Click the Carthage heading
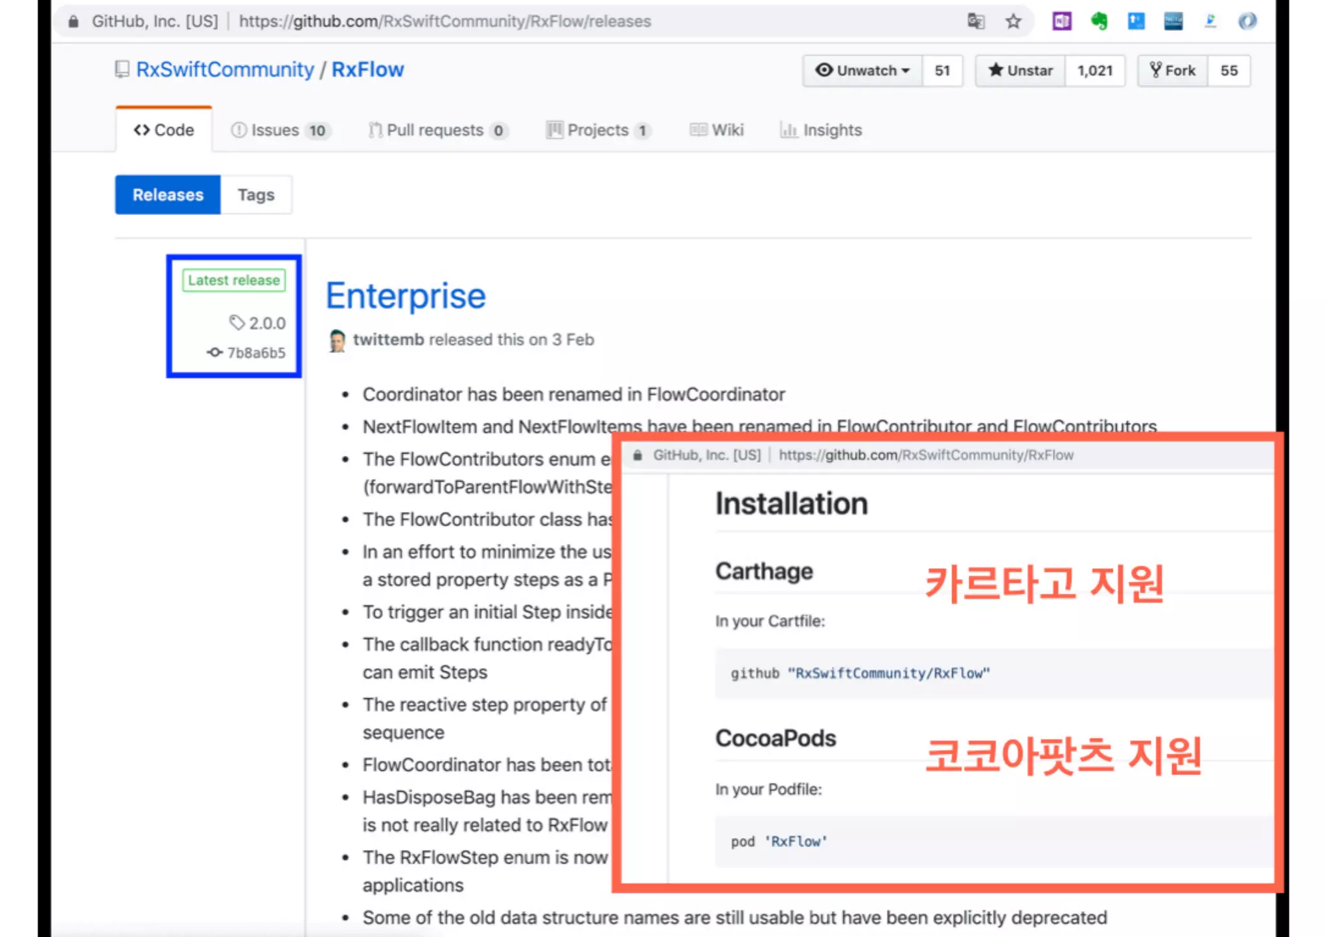This screenshot has height=937, width=1327. pos(764,571)
